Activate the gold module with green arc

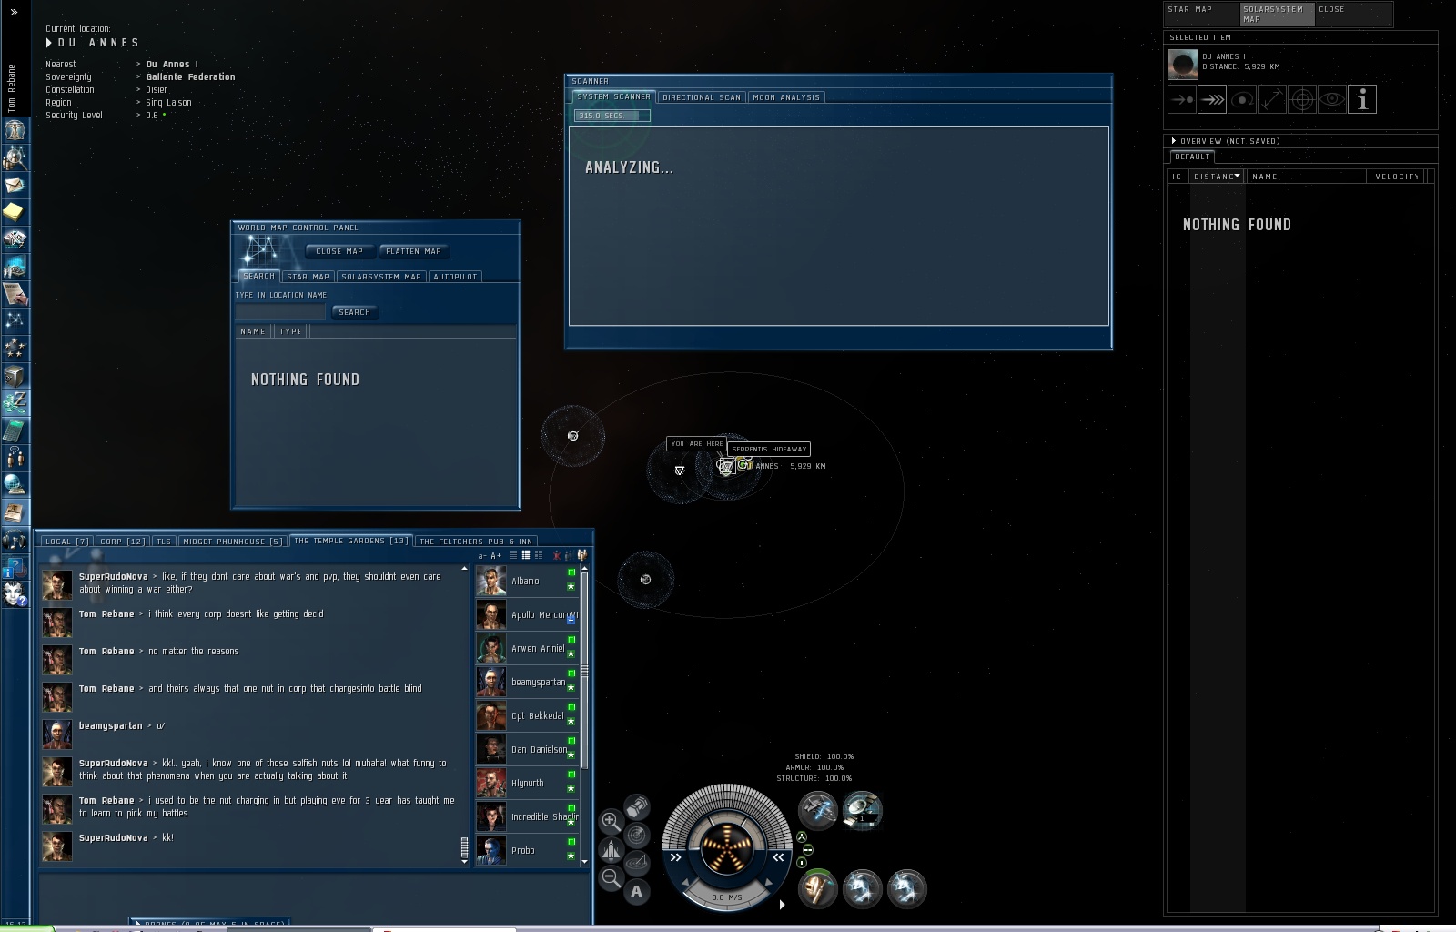click(x=817, y=888)
